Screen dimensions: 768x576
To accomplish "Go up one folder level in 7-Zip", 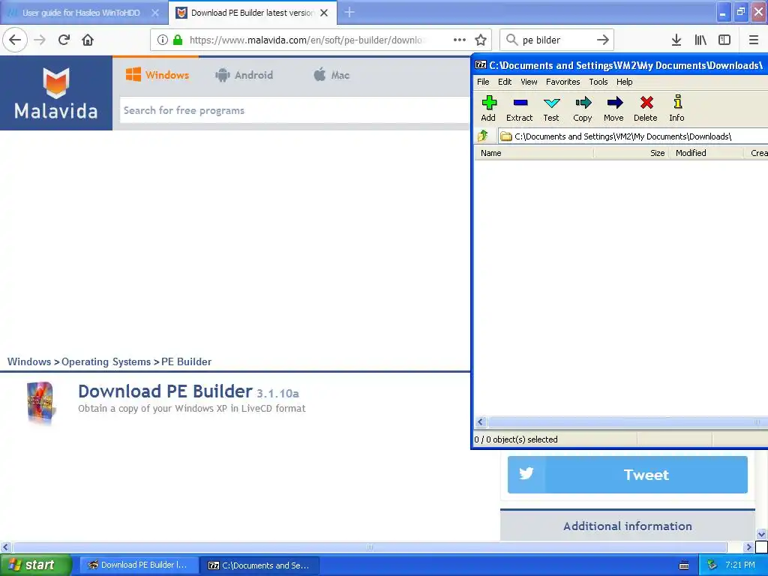I will 483,136.
